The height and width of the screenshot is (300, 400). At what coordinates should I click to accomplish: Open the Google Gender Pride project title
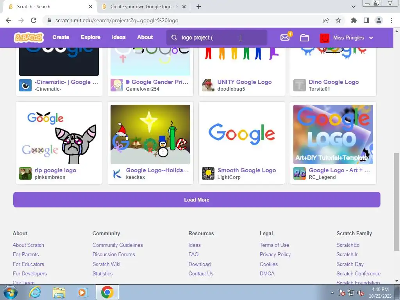(x=157, y=82)
